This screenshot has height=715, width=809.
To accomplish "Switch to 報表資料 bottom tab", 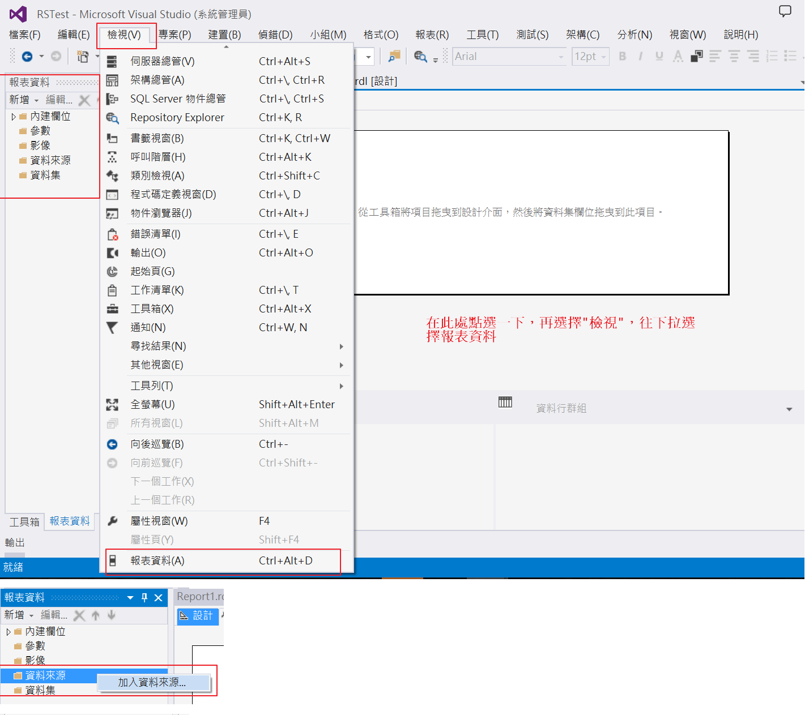I will 70,521.
